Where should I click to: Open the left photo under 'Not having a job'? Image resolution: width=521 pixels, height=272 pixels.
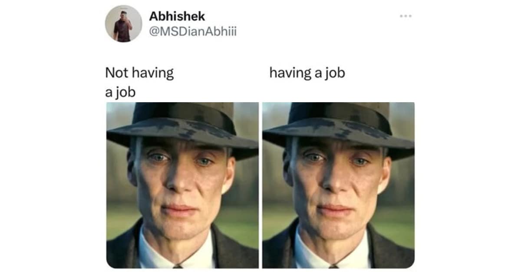[182, 185]
